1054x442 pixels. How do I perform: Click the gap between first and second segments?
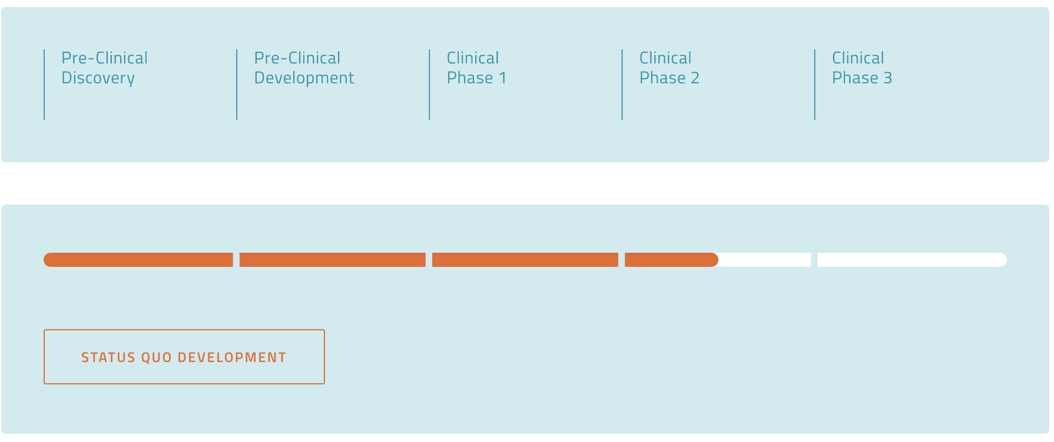click(236, 260)
